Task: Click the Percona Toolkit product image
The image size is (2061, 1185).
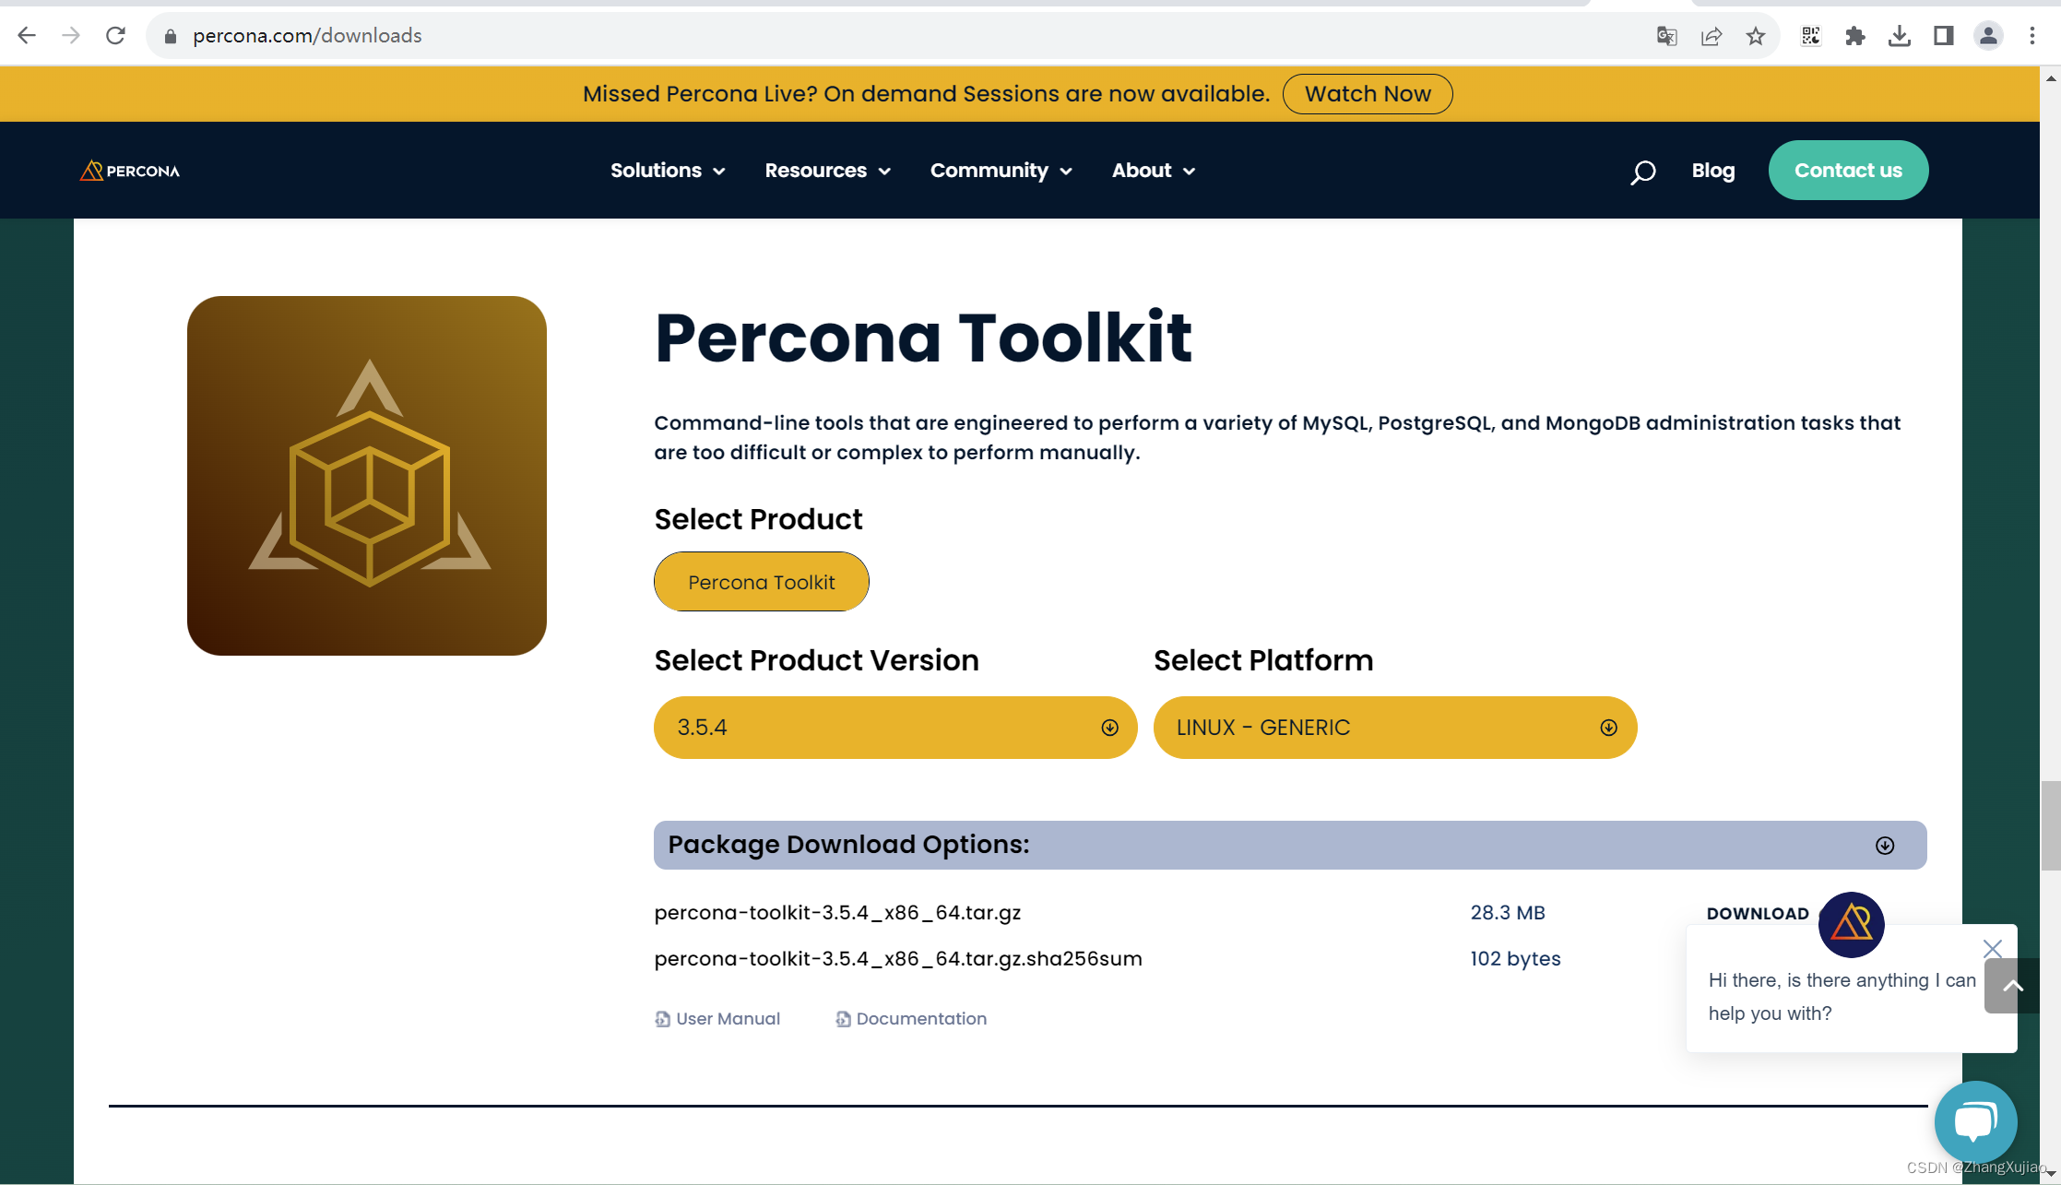Action: pyautogui.click(x=367, y=476)
